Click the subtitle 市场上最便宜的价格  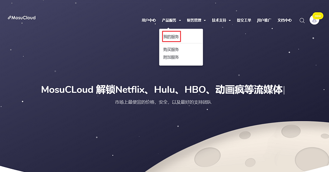pyautogui.click(x=134, y=102)
